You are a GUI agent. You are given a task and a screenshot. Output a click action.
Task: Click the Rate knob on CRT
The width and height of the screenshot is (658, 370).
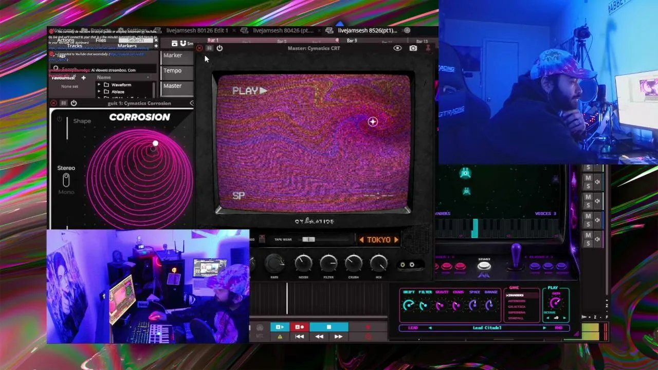pyautogui.click(x=275, y=264)
